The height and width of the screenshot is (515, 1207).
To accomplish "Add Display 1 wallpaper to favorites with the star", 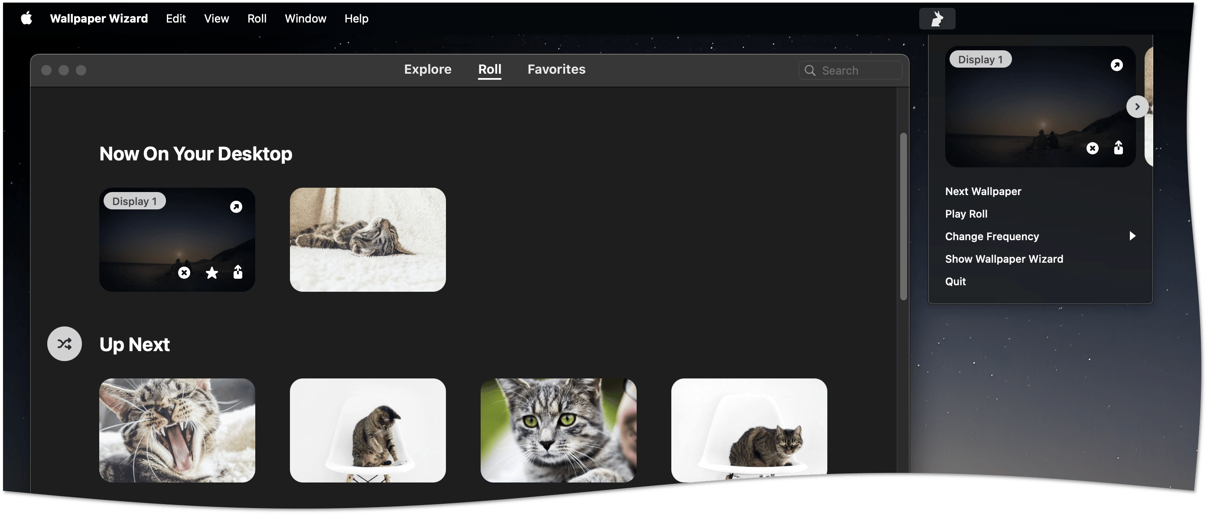I will (x=212, y=273).
